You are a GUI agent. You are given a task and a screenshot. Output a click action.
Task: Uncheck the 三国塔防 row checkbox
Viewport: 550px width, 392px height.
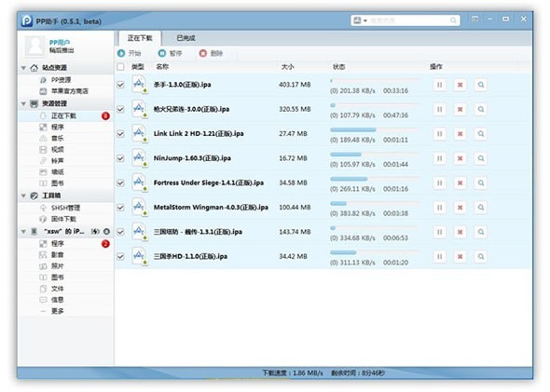[120, 232]
